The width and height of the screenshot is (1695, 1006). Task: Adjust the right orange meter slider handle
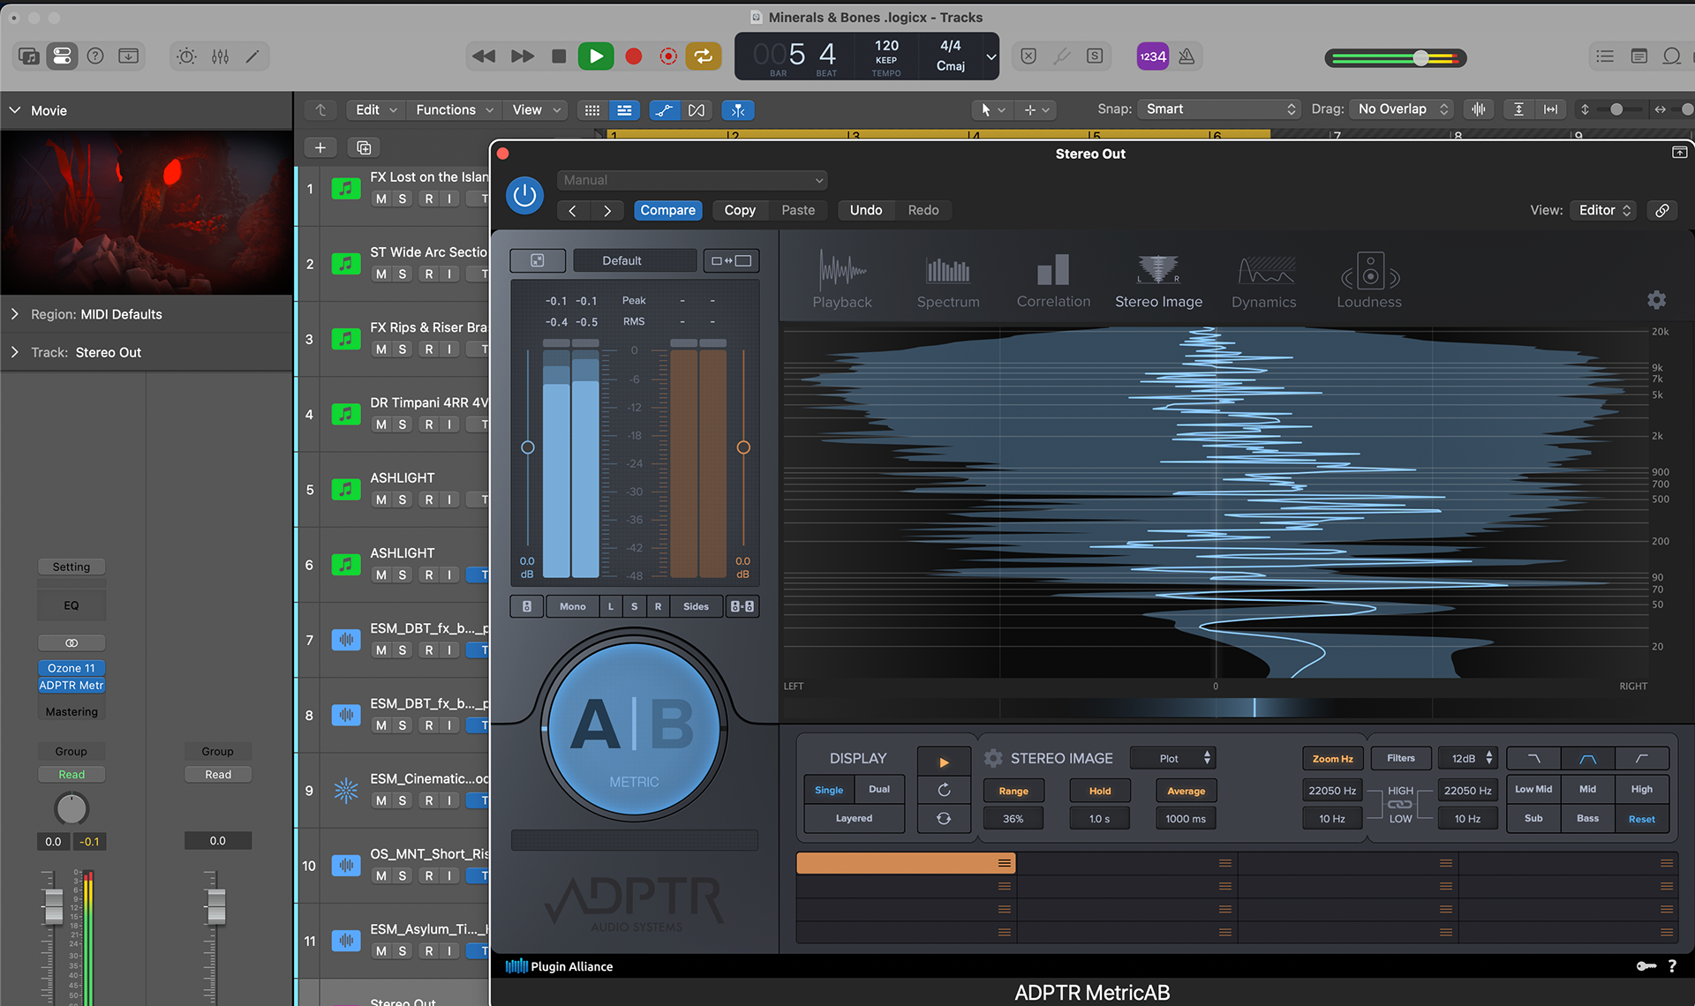pos(743,447)
